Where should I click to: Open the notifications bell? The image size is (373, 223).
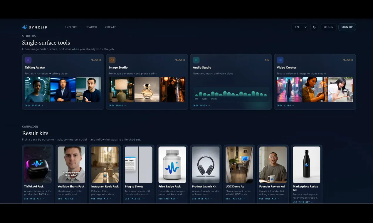point(314,27)
